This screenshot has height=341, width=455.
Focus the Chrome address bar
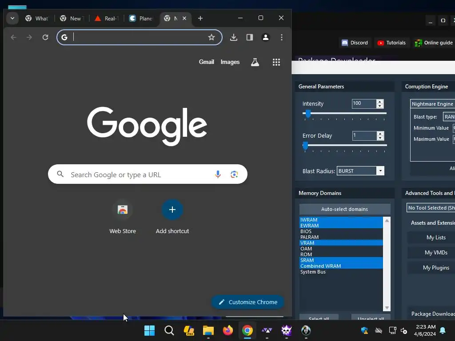(x=139, y=37)
